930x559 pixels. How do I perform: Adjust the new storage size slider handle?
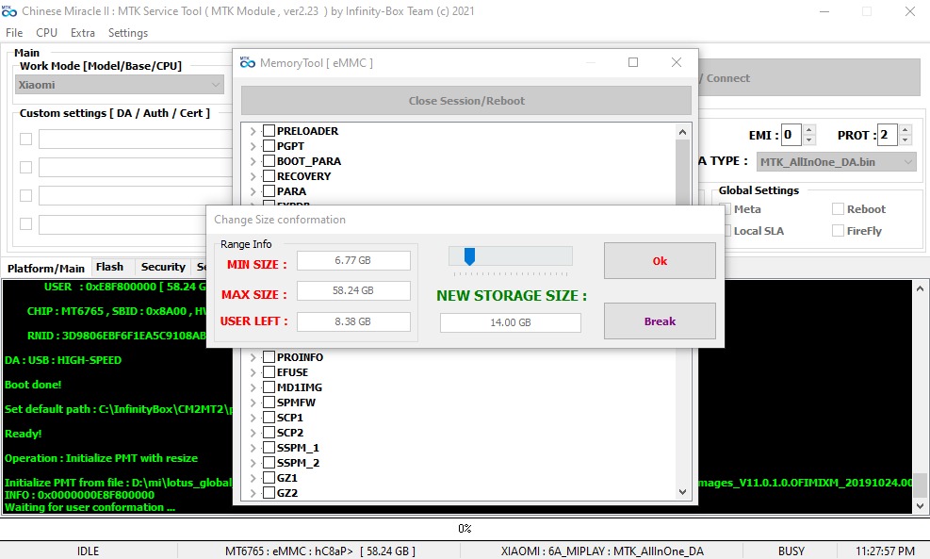(x=470, y=256)
